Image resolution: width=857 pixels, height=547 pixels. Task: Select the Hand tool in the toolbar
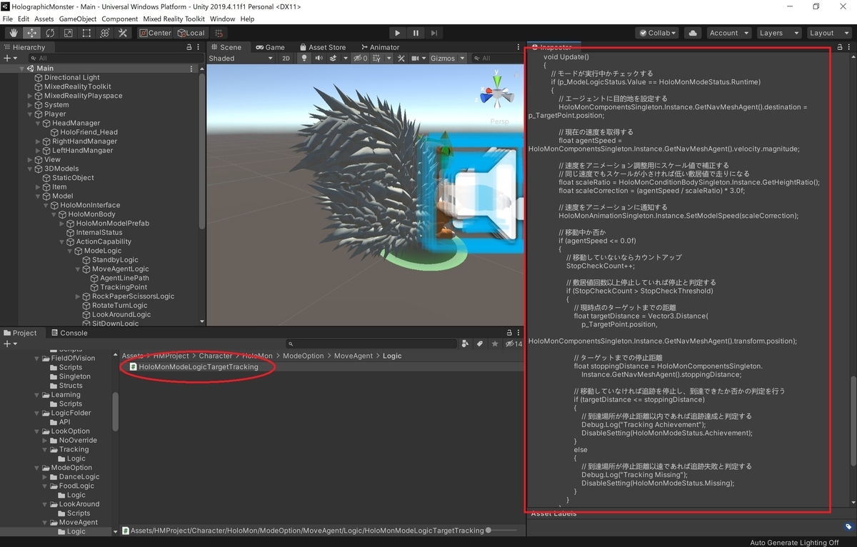[x=14, y=33]
